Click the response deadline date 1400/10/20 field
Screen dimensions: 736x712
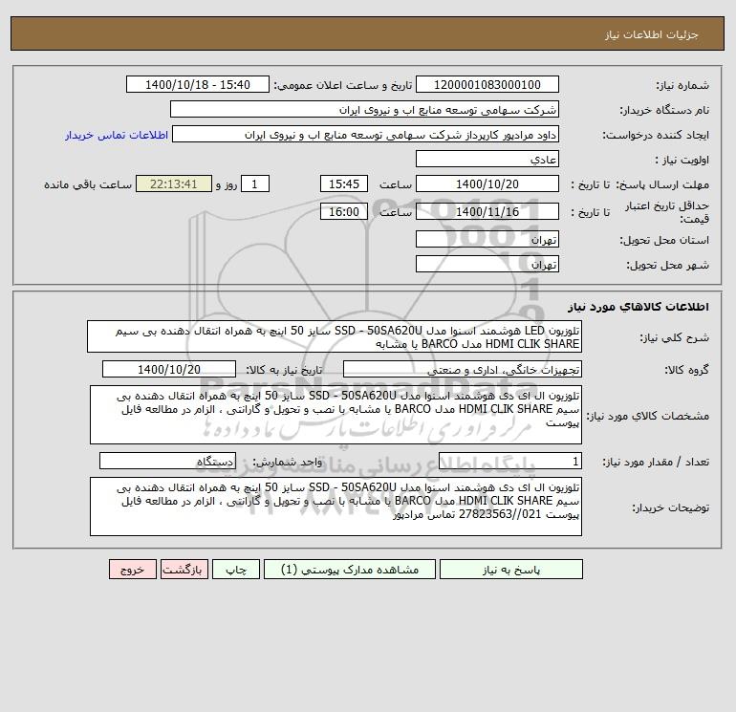tap(487, 184)
